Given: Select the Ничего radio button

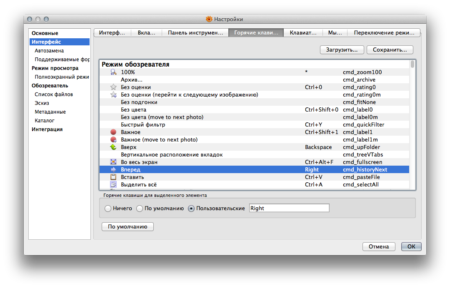Looking at the screenshot, I should (x=108, y=208).
